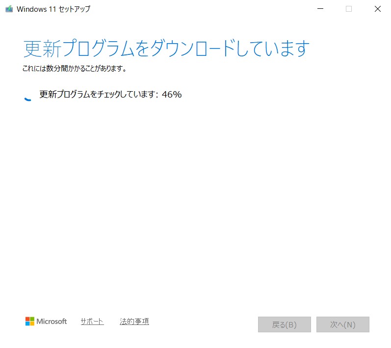Viewport: 391px width, 348px height.
Task: Open the サポート link
Action: click(x=92, y=322)
